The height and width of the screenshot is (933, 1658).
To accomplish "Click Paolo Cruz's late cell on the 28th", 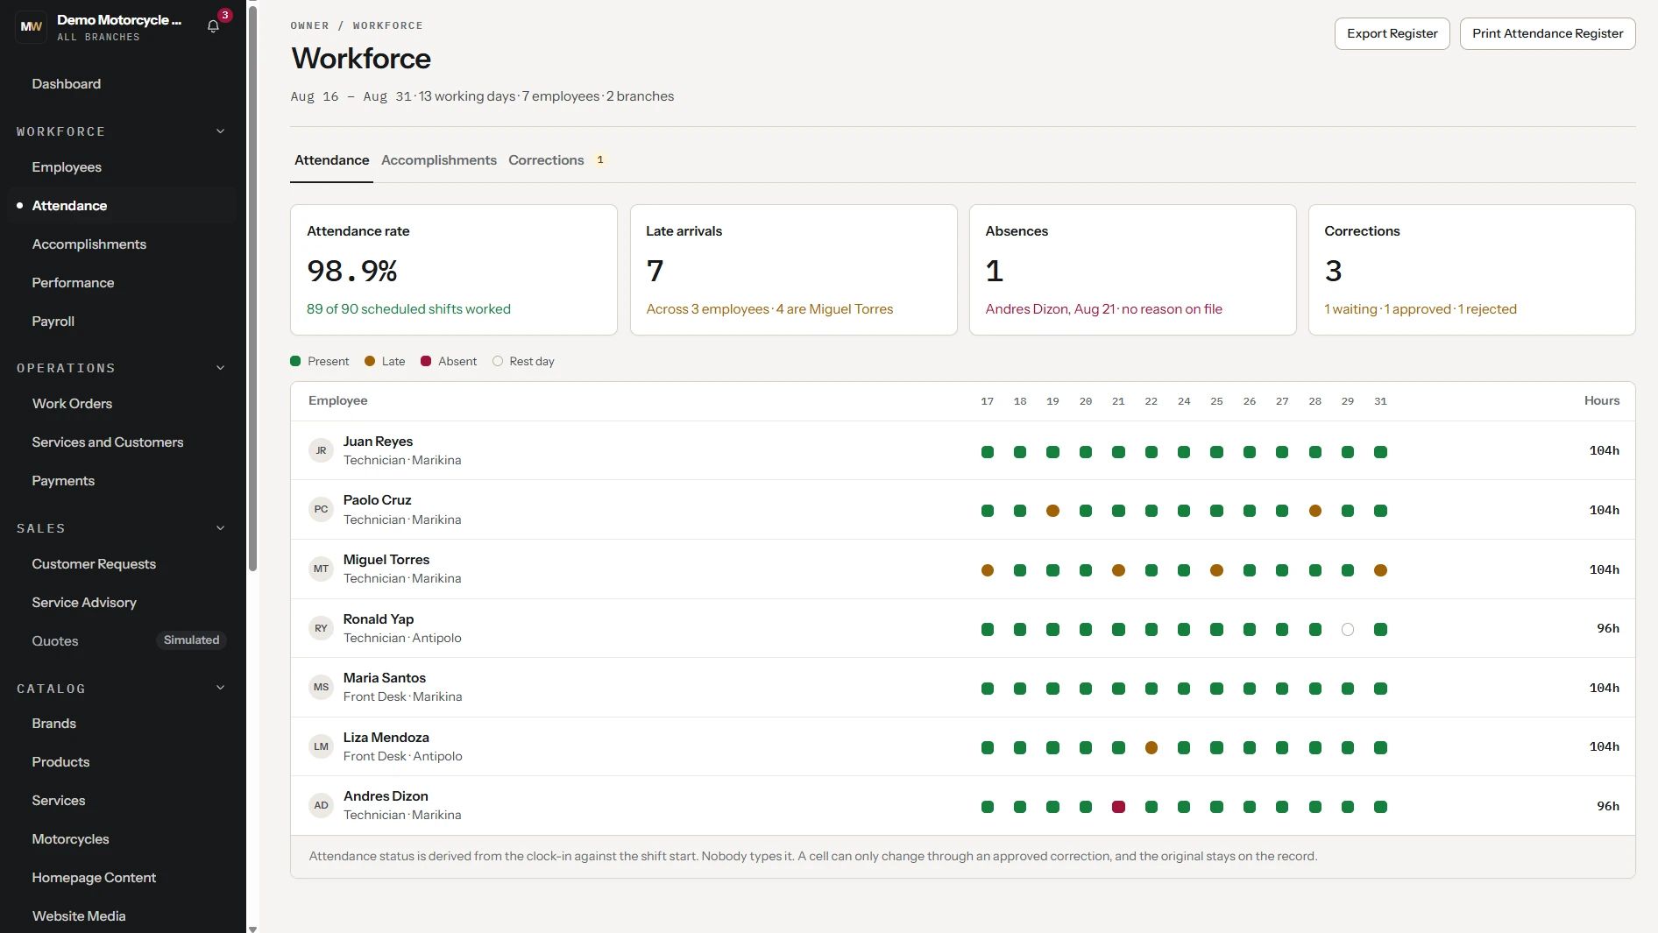I will point(1315,511).
